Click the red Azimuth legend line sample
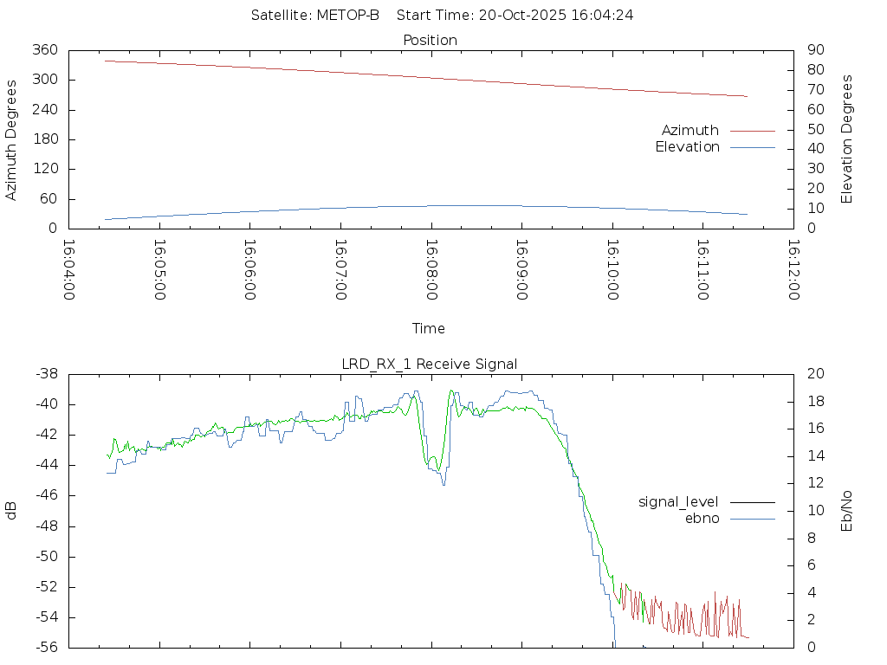 point(752,130)
